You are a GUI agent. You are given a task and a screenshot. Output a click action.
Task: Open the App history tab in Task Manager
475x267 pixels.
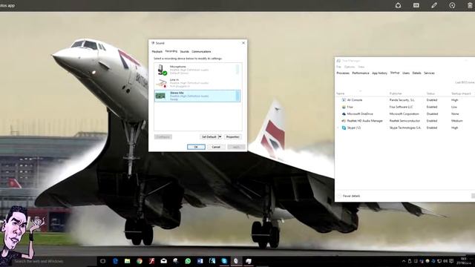click(379, 73)
